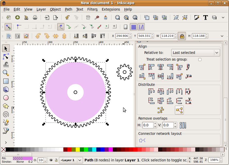
Task: Toggle Layer 1 visibility eye icon
Action: (x=51, y=160)
